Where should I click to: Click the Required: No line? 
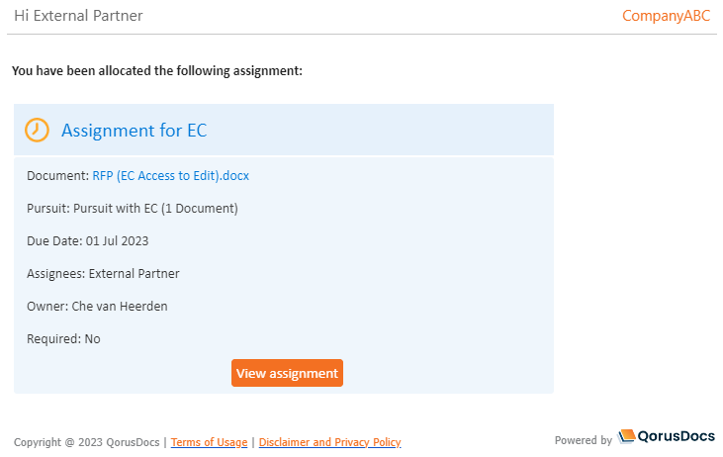coord(63,339)
